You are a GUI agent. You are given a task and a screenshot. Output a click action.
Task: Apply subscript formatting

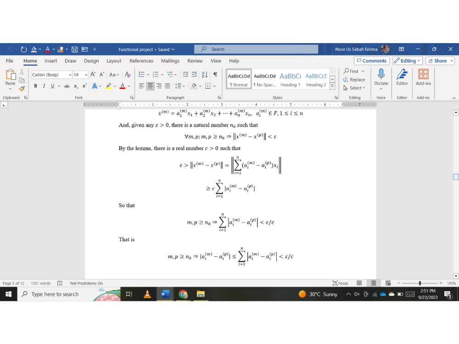coord(75,85)
